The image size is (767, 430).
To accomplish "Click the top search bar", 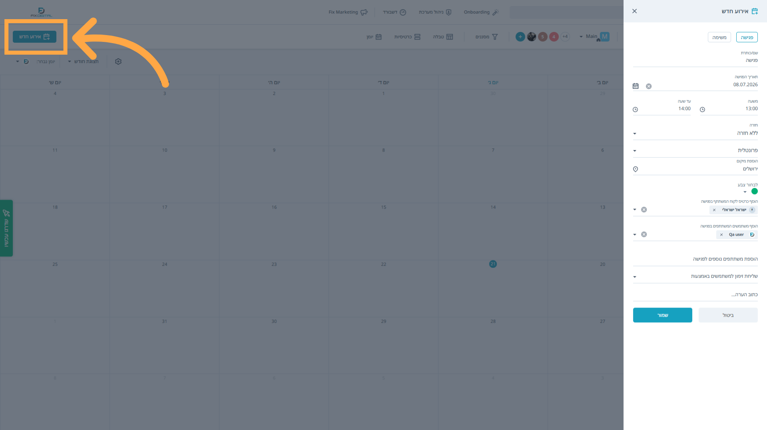I will pos(566,12).
